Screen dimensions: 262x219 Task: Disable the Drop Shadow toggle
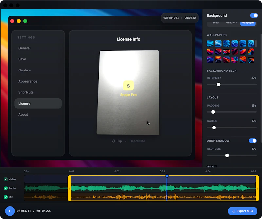pos(253,141)
